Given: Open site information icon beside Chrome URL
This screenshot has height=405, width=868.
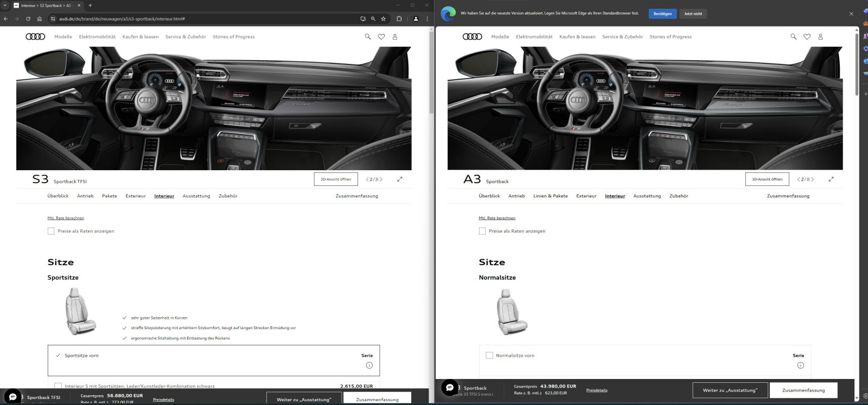Looking at the screenshot, I should pos(53,18).
